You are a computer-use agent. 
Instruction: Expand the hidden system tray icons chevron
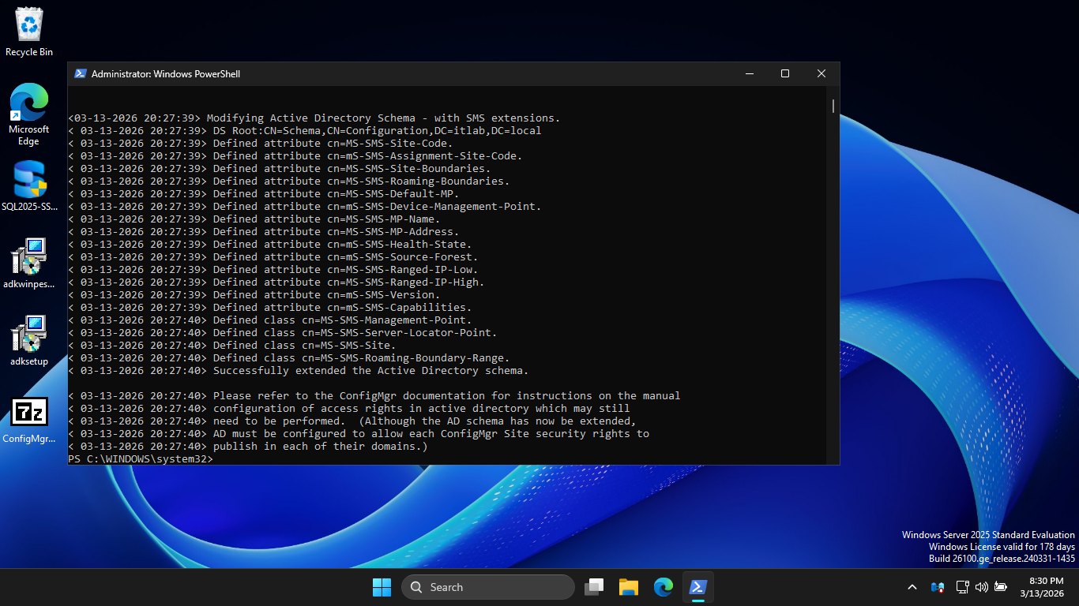pyautogui.click(x=912, y=587)
